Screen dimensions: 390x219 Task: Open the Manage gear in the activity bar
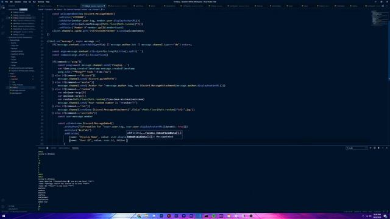click(3, 207)
